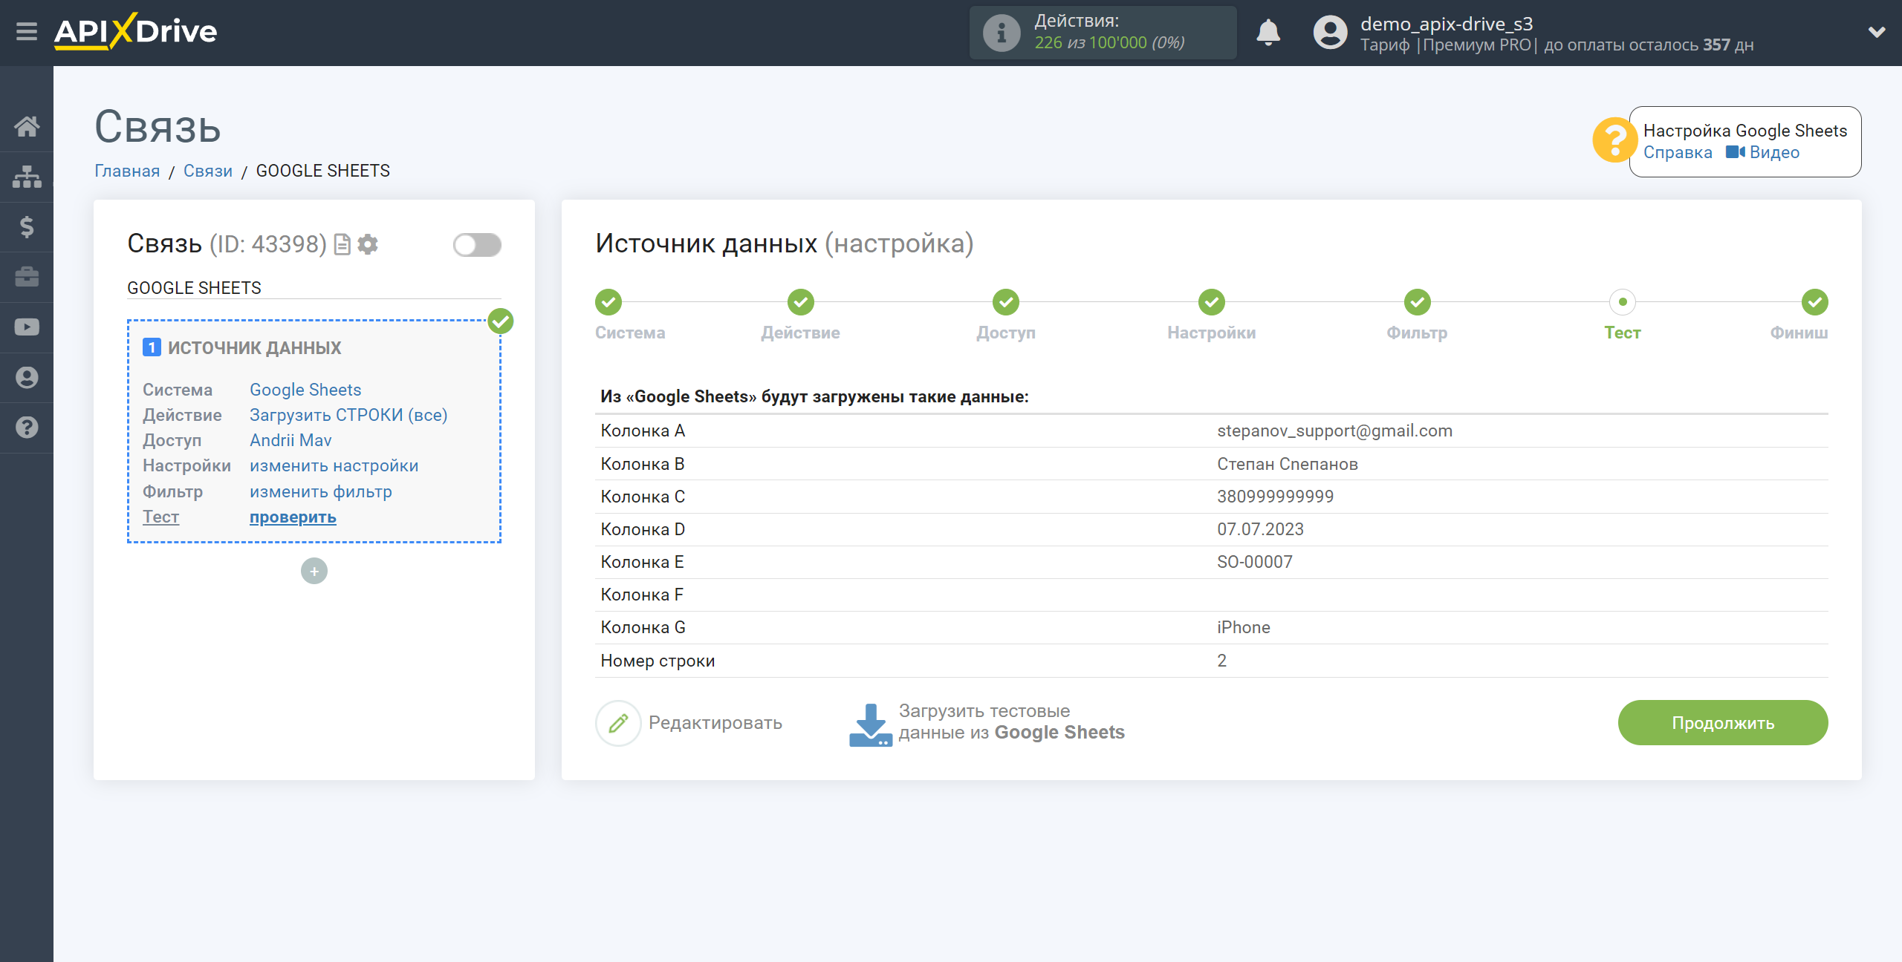The height and width of the screenshot is (962, 1902).
Task: Click the Andrii Mav access link
Action: (291, 440)
